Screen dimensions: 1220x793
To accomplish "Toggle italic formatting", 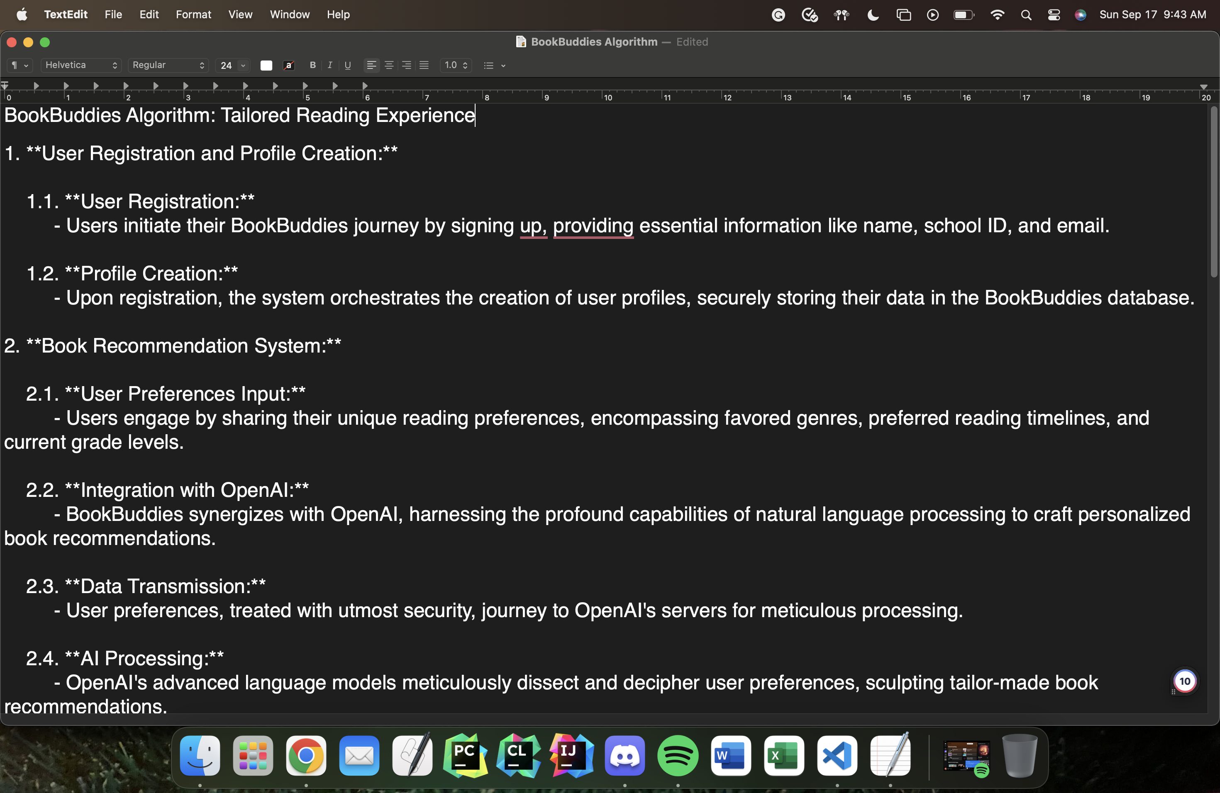I will click(x=329, y=66).
